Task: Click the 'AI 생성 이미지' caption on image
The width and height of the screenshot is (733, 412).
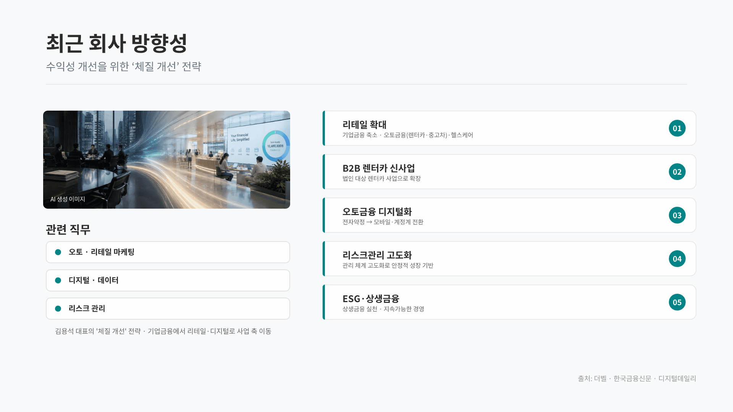Action: coord(68,199)
